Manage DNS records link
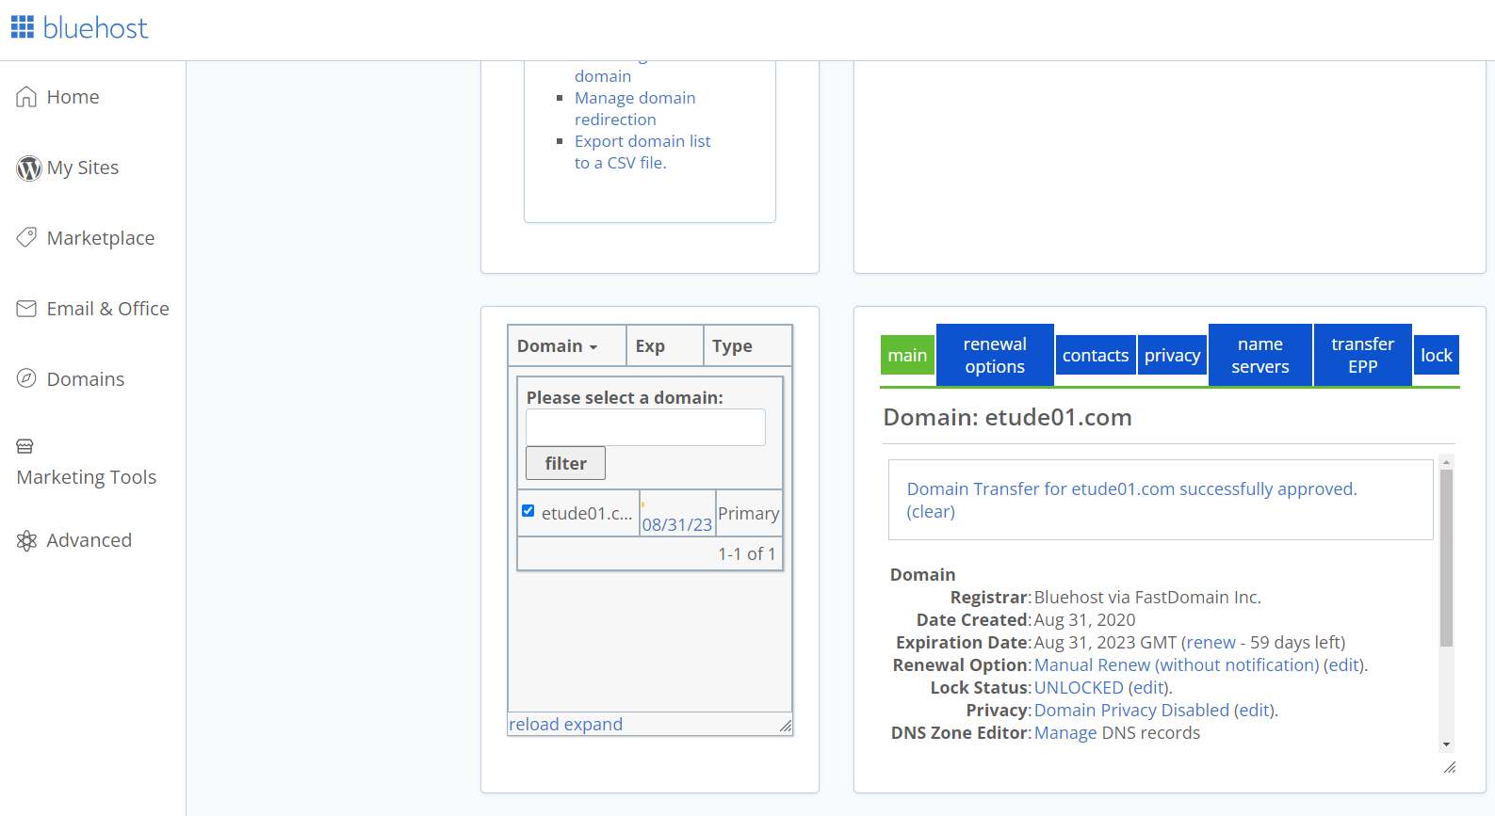The height and width of the screenshot is (816, 1495). tap(1065, 732)
